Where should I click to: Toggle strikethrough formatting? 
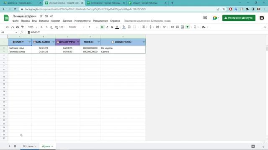[x=112, y=27]
